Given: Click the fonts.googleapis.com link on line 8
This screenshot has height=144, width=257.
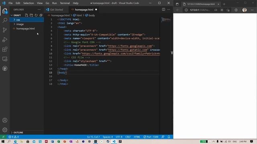Looking at the screenshot, I should 130,46.
